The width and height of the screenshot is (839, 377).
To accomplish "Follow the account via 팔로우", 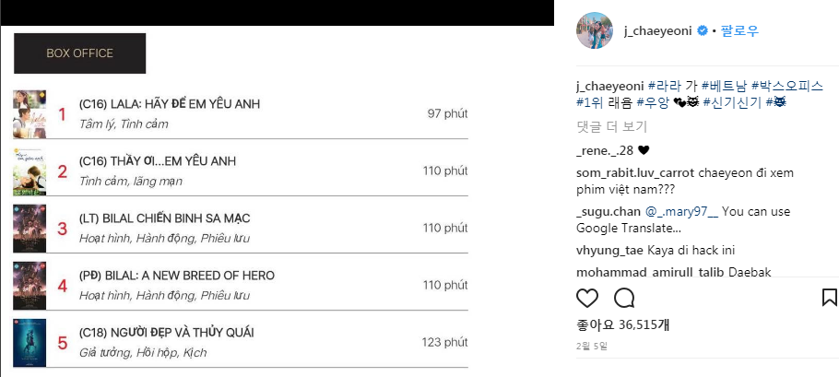I will [x=739, y=31].
